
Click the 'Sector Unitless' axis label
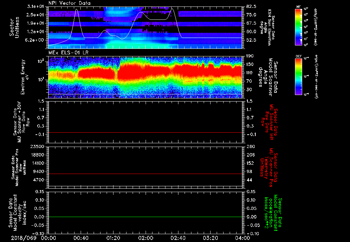pos(14,27)
